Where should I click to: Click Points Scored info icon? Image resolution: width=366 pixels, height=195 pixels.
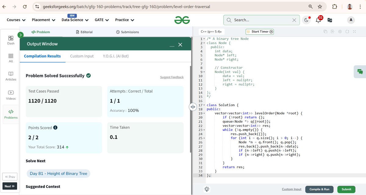click(56, 127)
